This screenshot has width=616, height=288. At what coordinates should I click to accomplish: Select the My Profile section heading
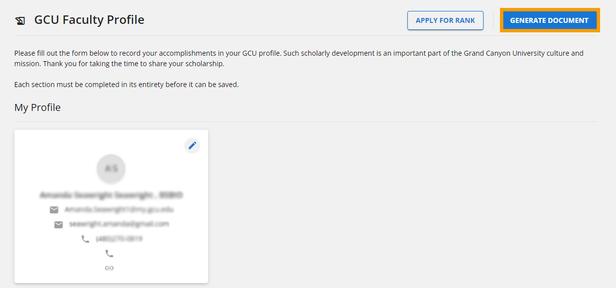37,107
